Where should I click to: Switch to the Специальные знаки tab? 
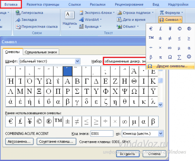click(x=41, y=52)
